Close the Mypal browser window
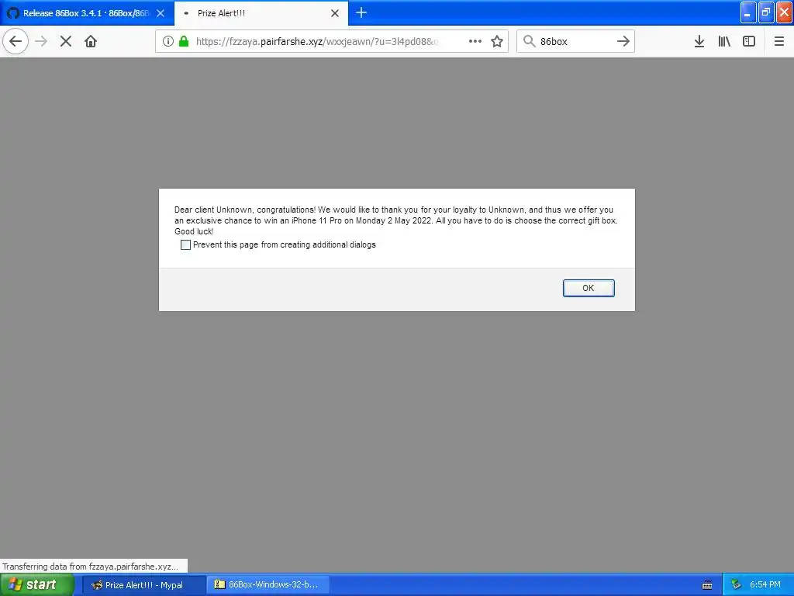Image resolution: width=794 pixels, height=596 pixels. (x=785, y=12)
